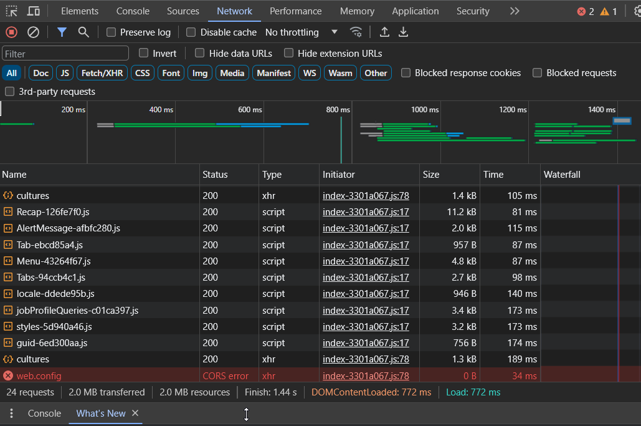Open initiator link for Menu-43264f67.js
Screen dimensions: 641x426
pyautogui.click(x=366, y=261)
